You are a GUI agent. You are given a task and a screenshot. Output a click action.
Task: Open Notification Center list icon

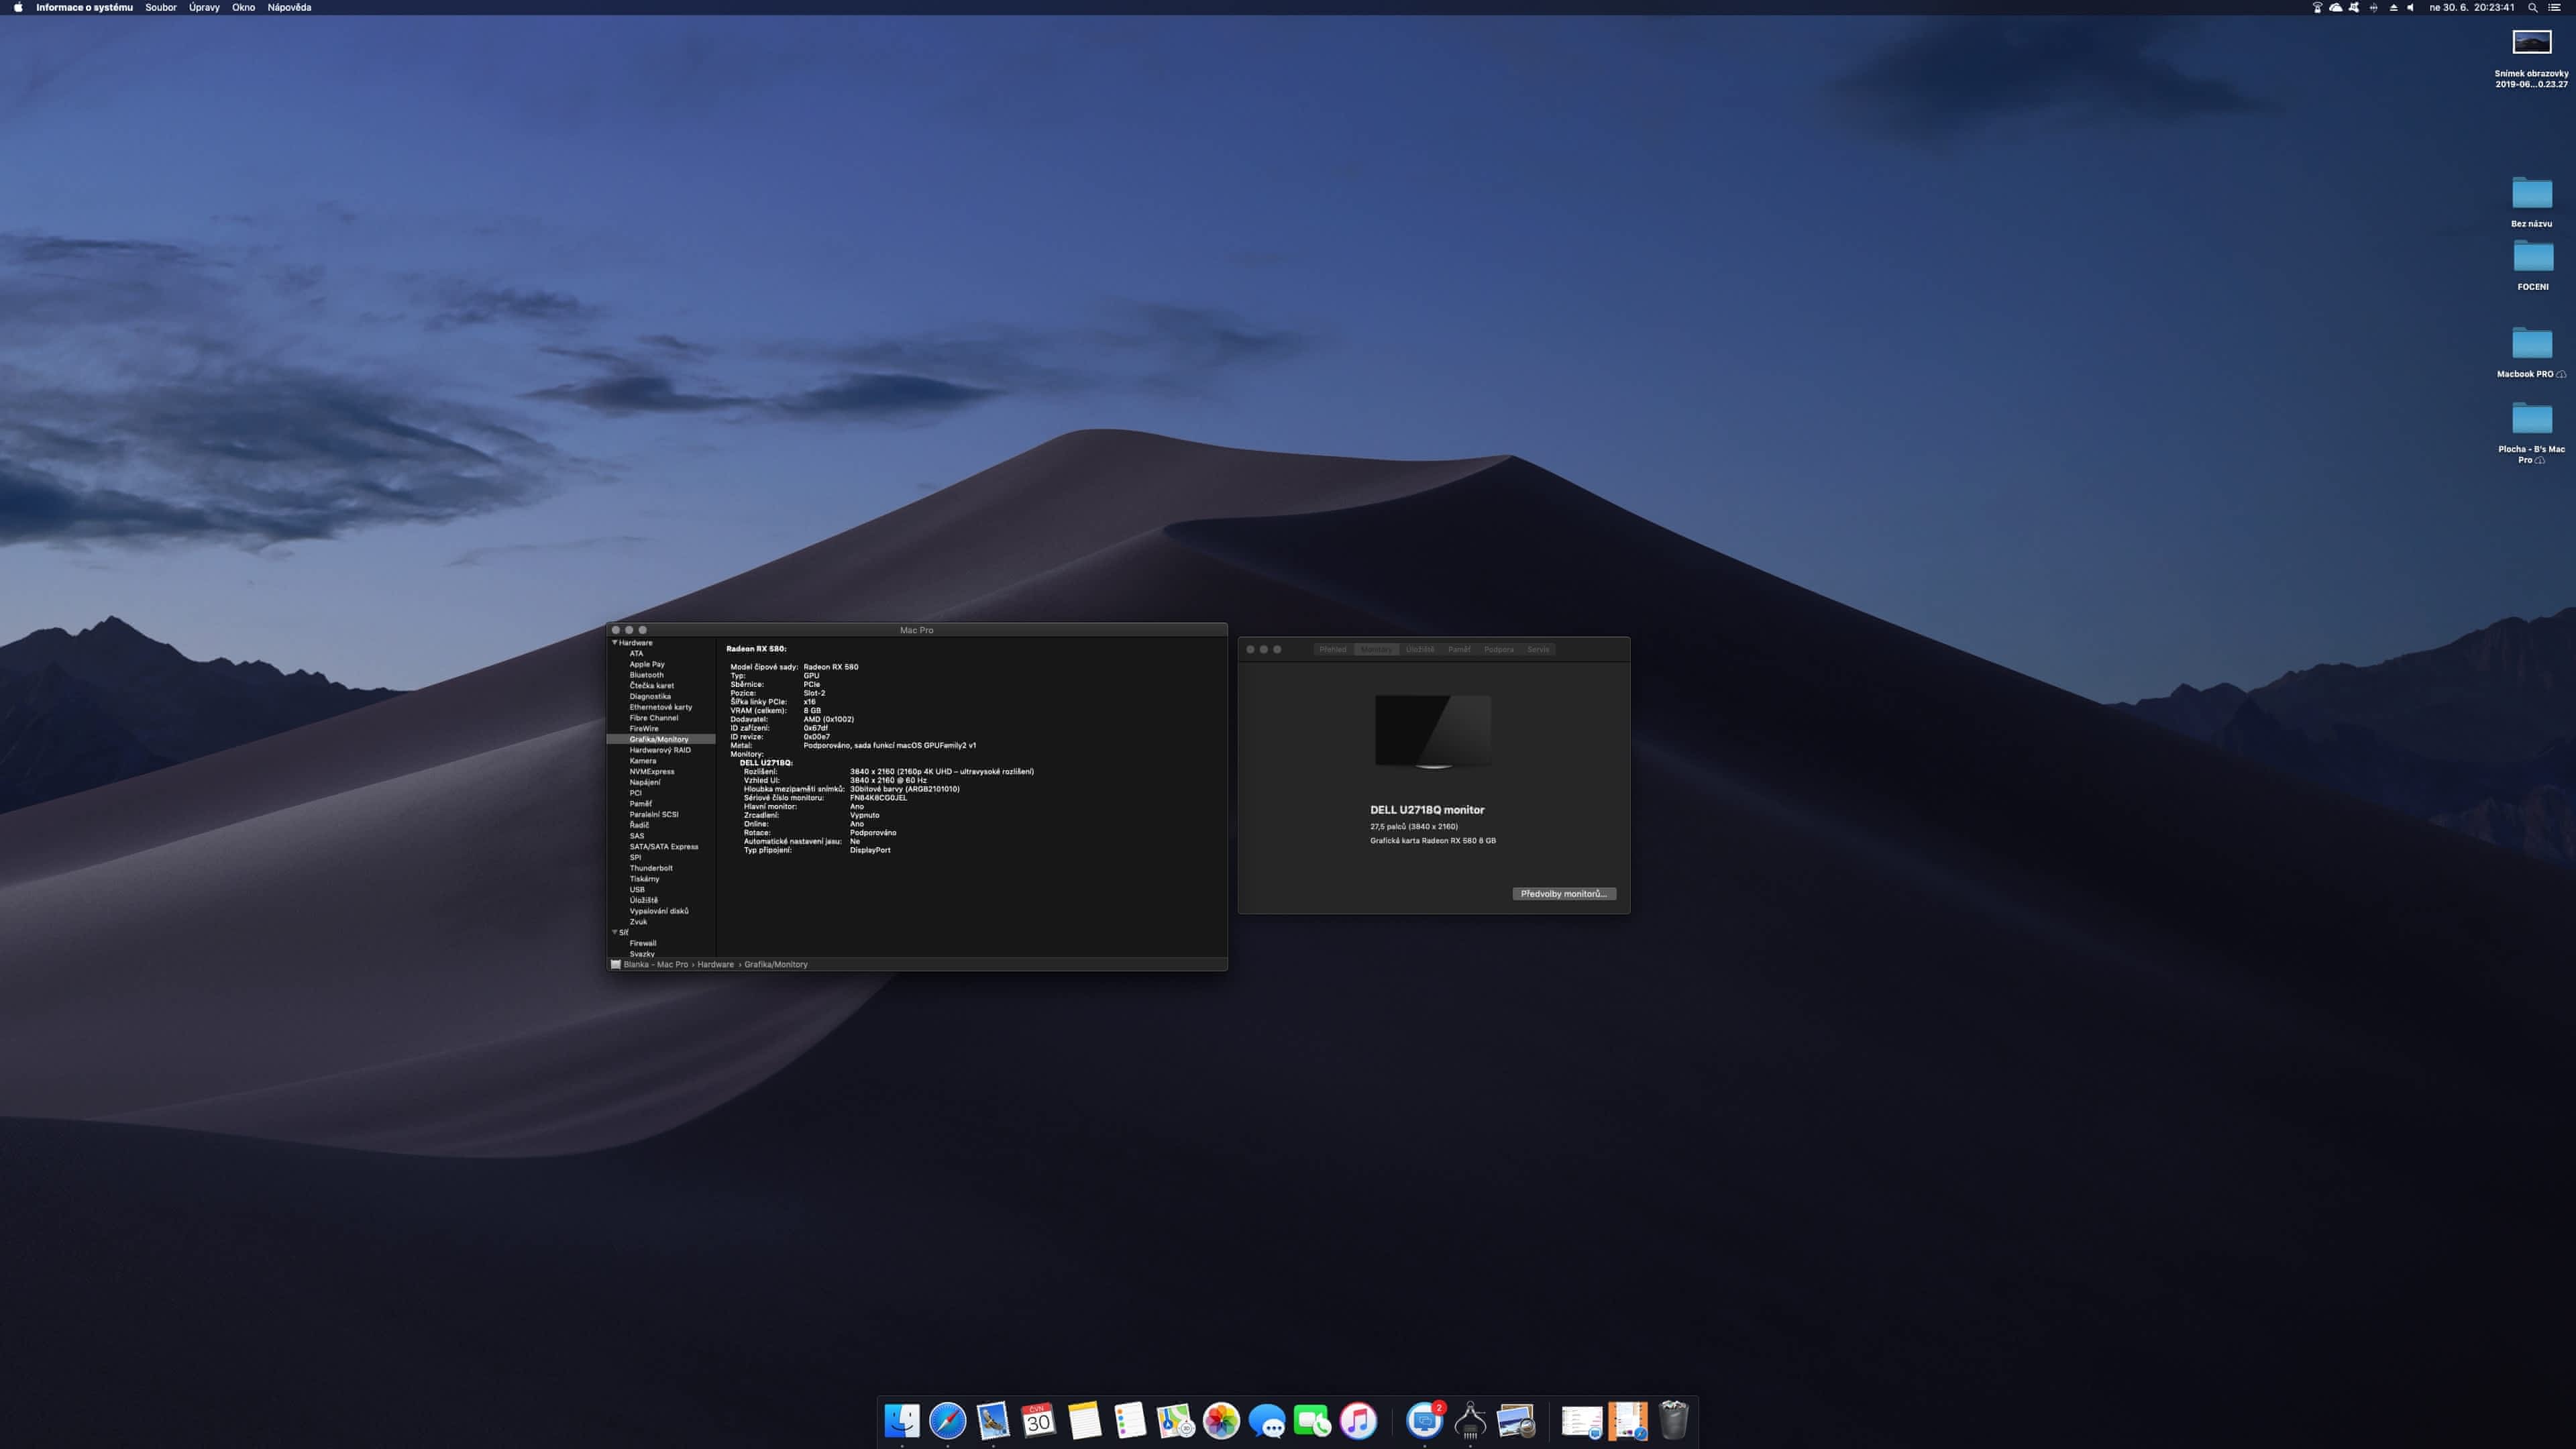click(2555, 7)
